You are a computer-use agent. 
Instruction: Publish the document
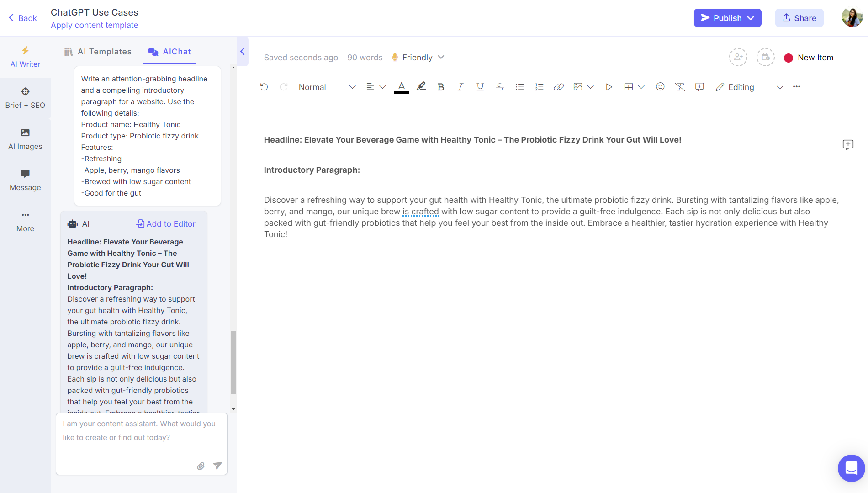pos(727,18)
